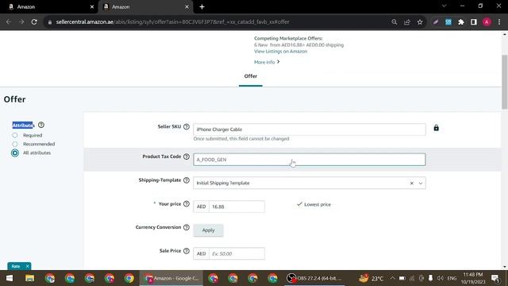Select the Recommended attributes radio
This screenshot has height=286, width=508.
coord(15,144)
